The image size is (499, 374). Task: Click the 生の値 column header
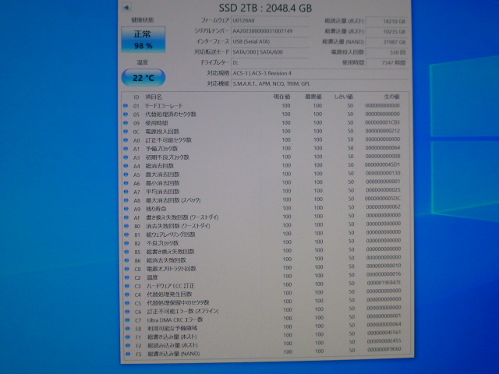coord(391,97)
